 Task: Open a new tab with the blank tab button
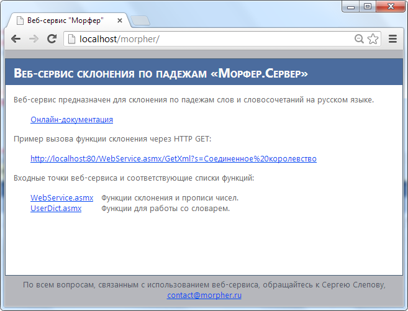140,21
